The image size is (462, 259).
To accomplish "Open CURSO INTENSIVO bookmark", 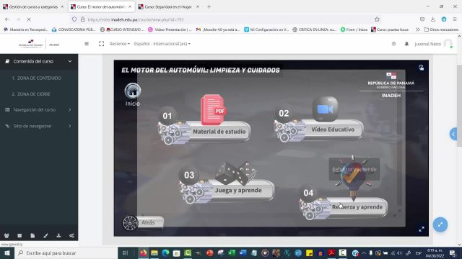I will click(122, 29).
